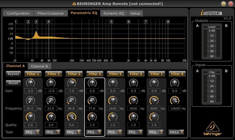Click Filter 4 gain knob

point(92,83)
